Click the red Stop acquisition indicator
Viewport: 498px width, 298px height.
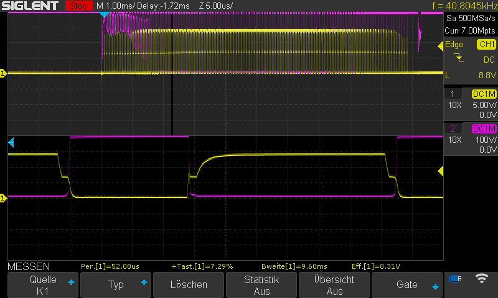pos(78,6)
